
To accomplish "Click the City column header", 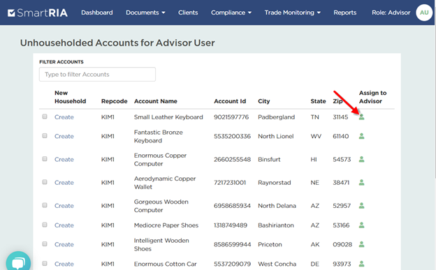I will click(264, 101).
